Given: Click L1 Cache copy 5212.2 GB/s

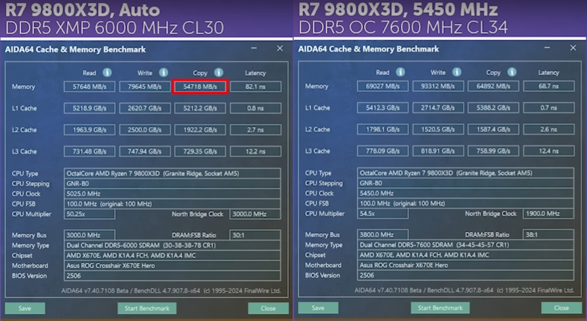Looking at the screenshot, I should [x=200, y=108].
